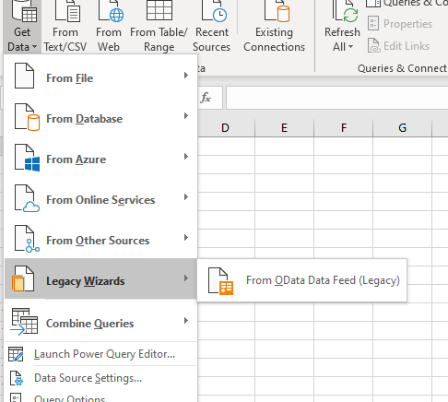
Task: Open Queries & Connections pane button
Action: pos(407,3)
